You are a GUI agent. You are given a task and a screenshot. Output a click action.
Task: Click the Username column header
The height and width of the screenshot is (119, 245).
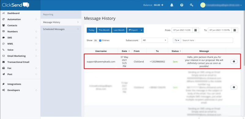[101, 51]
